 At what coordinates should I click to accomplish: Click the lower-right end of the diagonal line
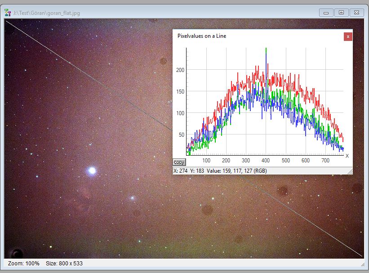coord(361,257)
